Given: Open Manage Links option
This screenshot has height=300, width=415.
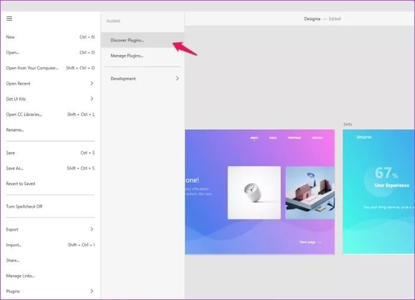Looking at the screenshot, I should [x=20, y=276].
